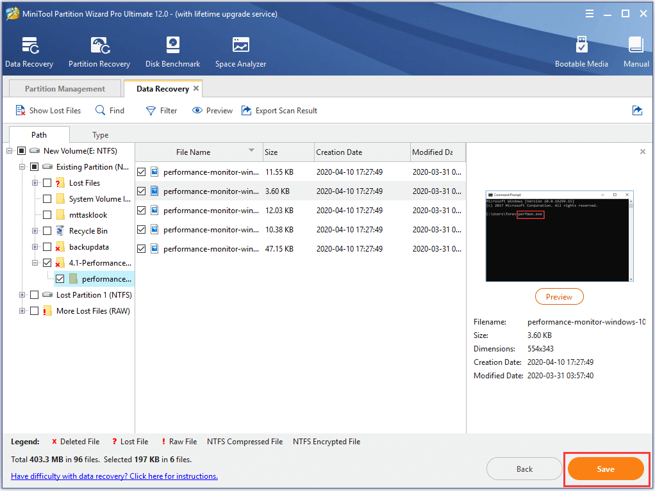
Task: Click the orange Save button
Action: (x=605, y=469)
